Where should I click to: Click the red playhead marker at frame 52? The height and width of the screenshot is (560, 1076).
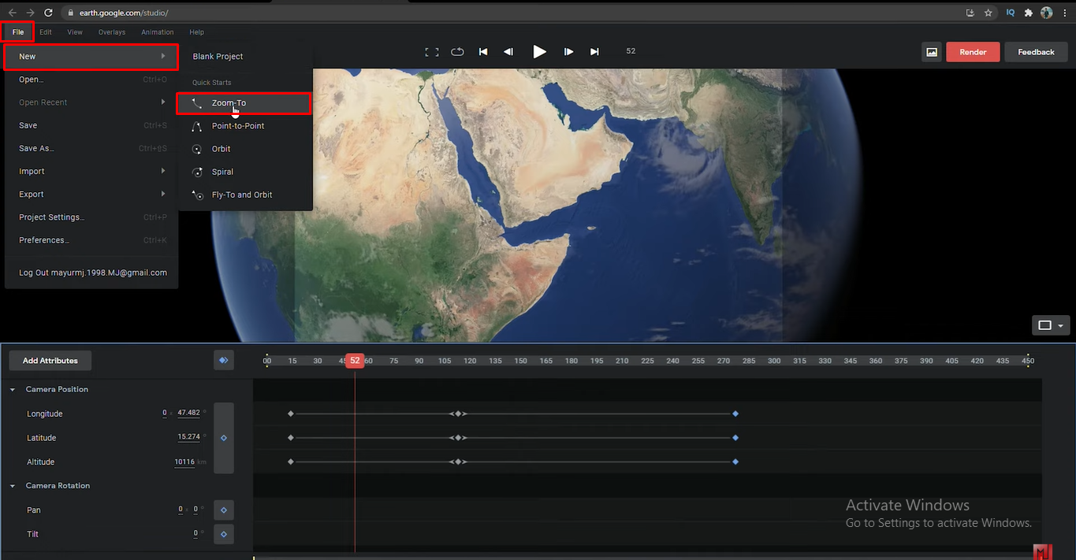[355, 361]
